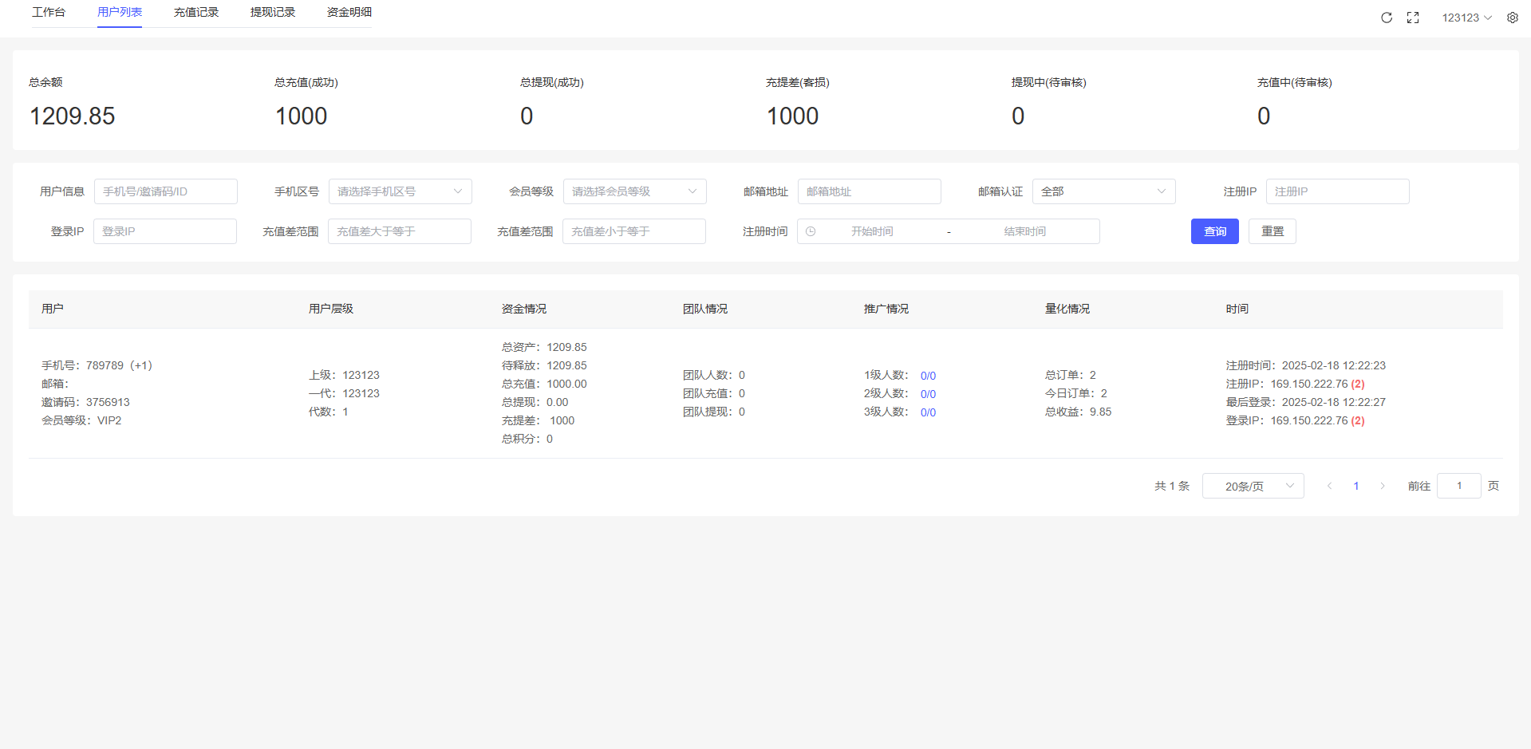
Task: Click the 登录IP input field
Action: [x=164, y=231]
